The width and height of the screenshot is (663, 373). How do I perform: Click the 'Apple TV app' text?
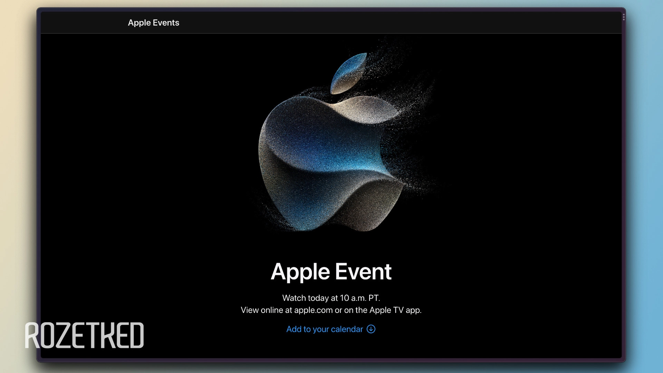click(x=395, y=310)
